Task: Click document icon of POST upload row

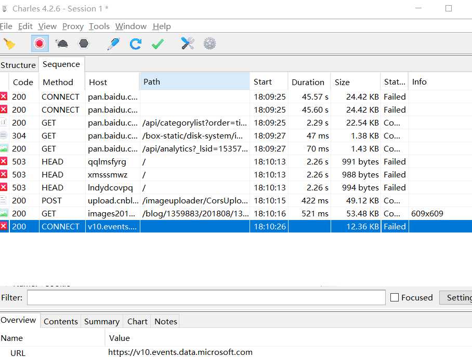Action: pyautogui.click(x=3, y=200)
